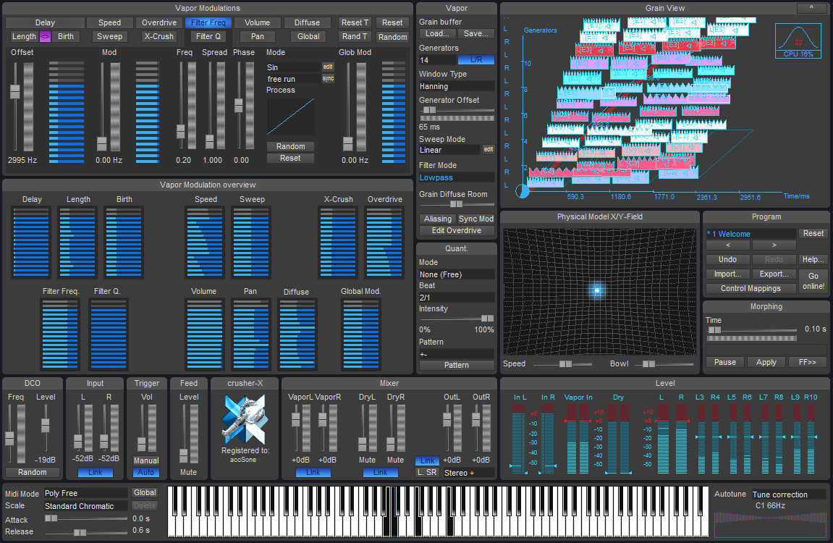Toggle the L/R button next to Generators
The width and height of the screenshot is (833, 543).
point(476,60)
